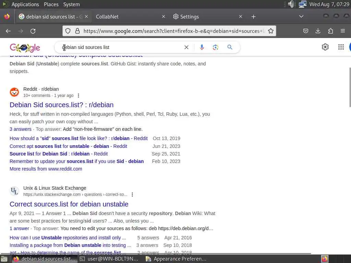
Task: Close the Settings tab
Action: pyautogui.click(x=240, y=16)
